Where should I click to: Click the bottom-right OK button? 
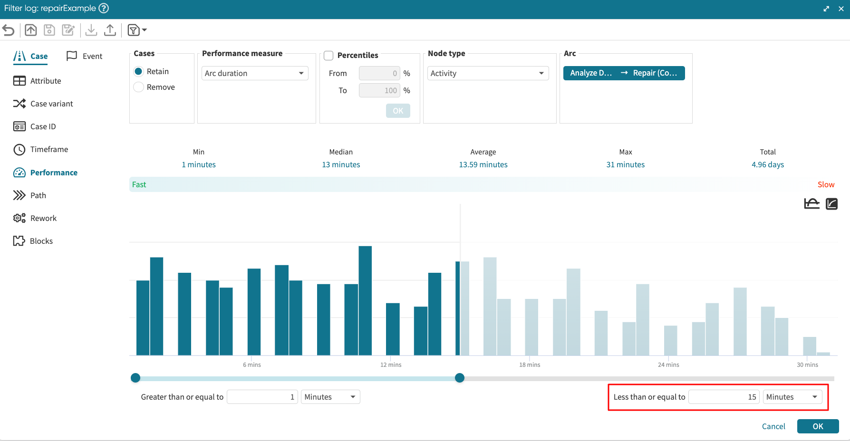coord(818,426)
